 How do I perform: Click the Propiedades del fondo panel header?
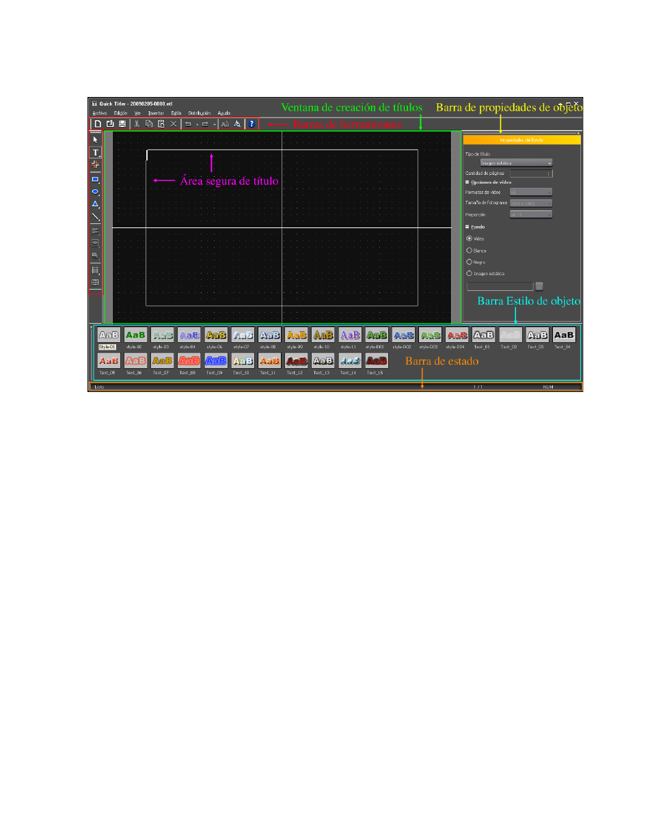(x=522, y=139)
